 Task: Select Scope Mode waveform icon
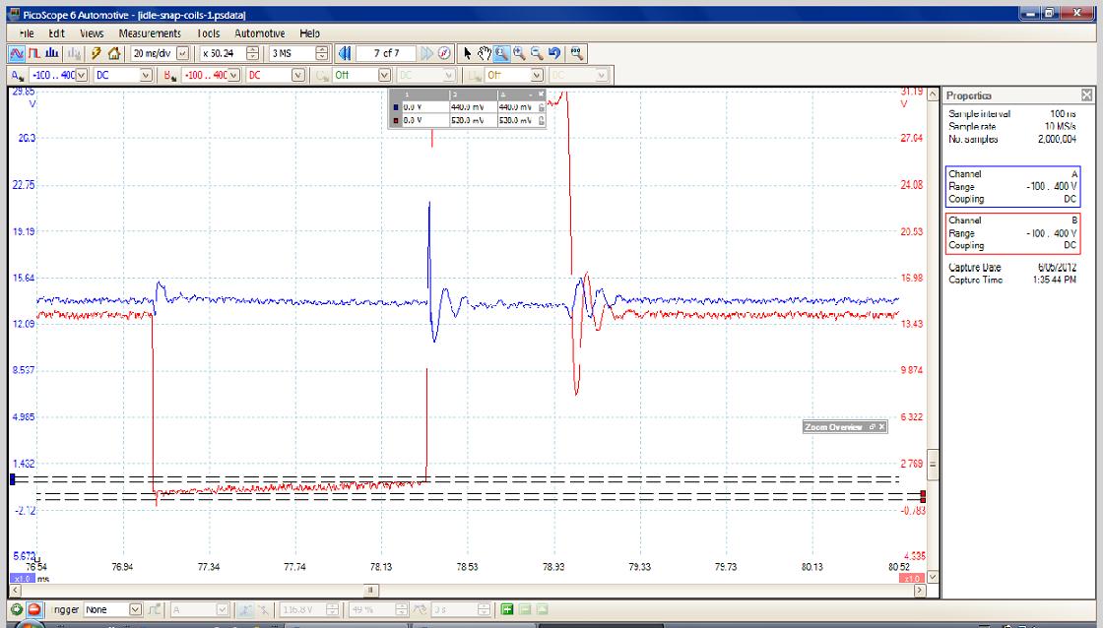[17, 53]
